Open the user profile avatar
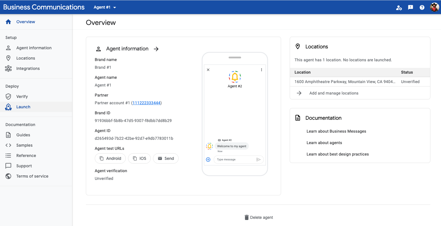The width and height of the screenshot is (441, 226). [x=434, y=7]
